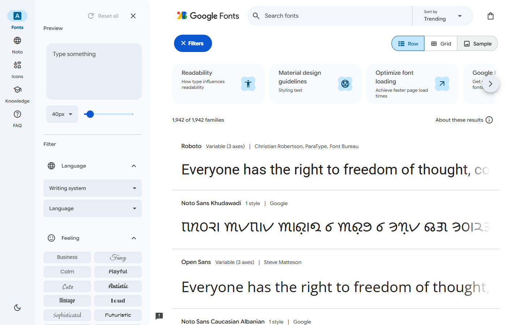Screen dimensions: 521x325
Task: Close the filters panel with X
Action: click(x=133, y=16)
